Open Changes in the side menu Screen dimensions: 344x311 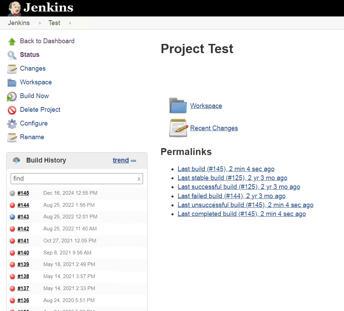[33, 69]
